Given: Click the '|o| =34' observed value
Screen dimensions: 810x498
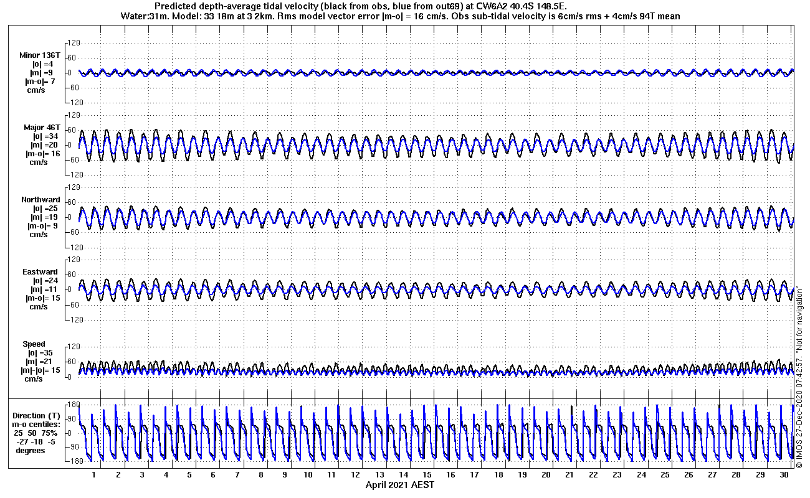Looking at the screenshot, I should click(x=45, y=136).
